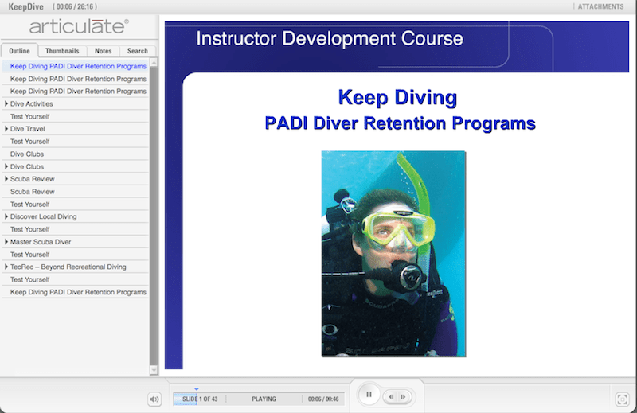Go to the previous slide arrow

coord(391,397)
